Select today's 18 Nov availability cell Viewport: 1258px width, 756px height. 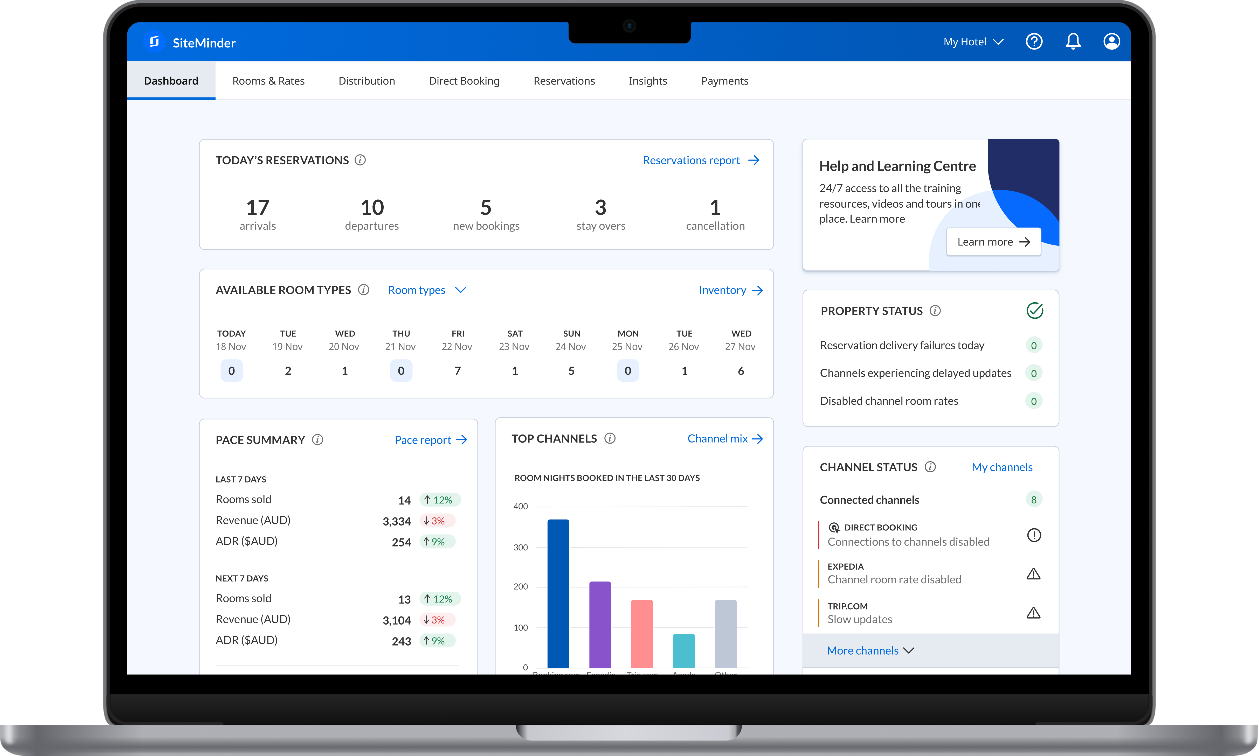(x=231, y=370)
